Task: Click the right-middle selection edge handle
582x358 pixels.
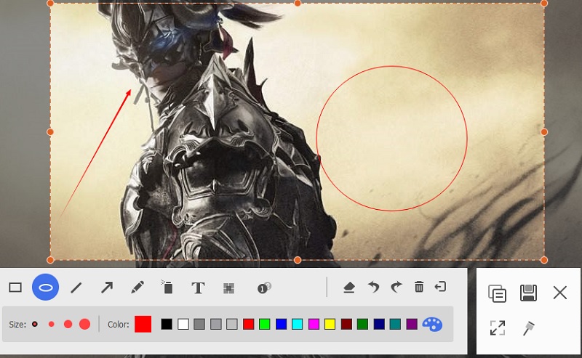Action: tap(544, 132)
